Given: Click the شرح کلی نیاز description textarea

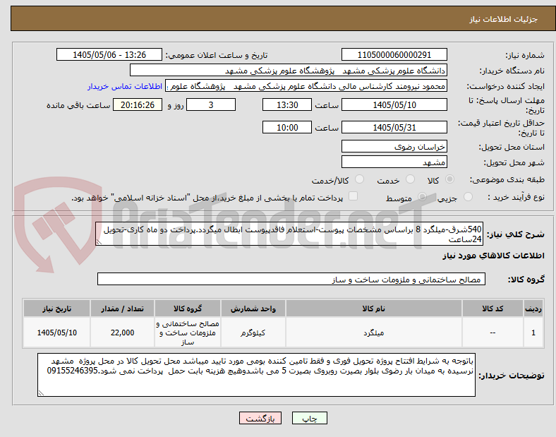Looking at the screenshot, I should 289,234.
